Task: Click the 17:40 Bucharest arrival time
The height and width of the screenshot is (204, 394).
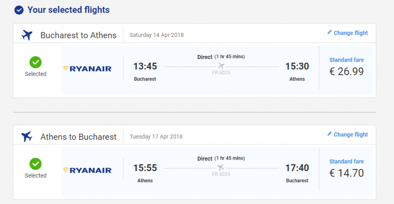Action: pyautogui.click(x=297, y=168)
